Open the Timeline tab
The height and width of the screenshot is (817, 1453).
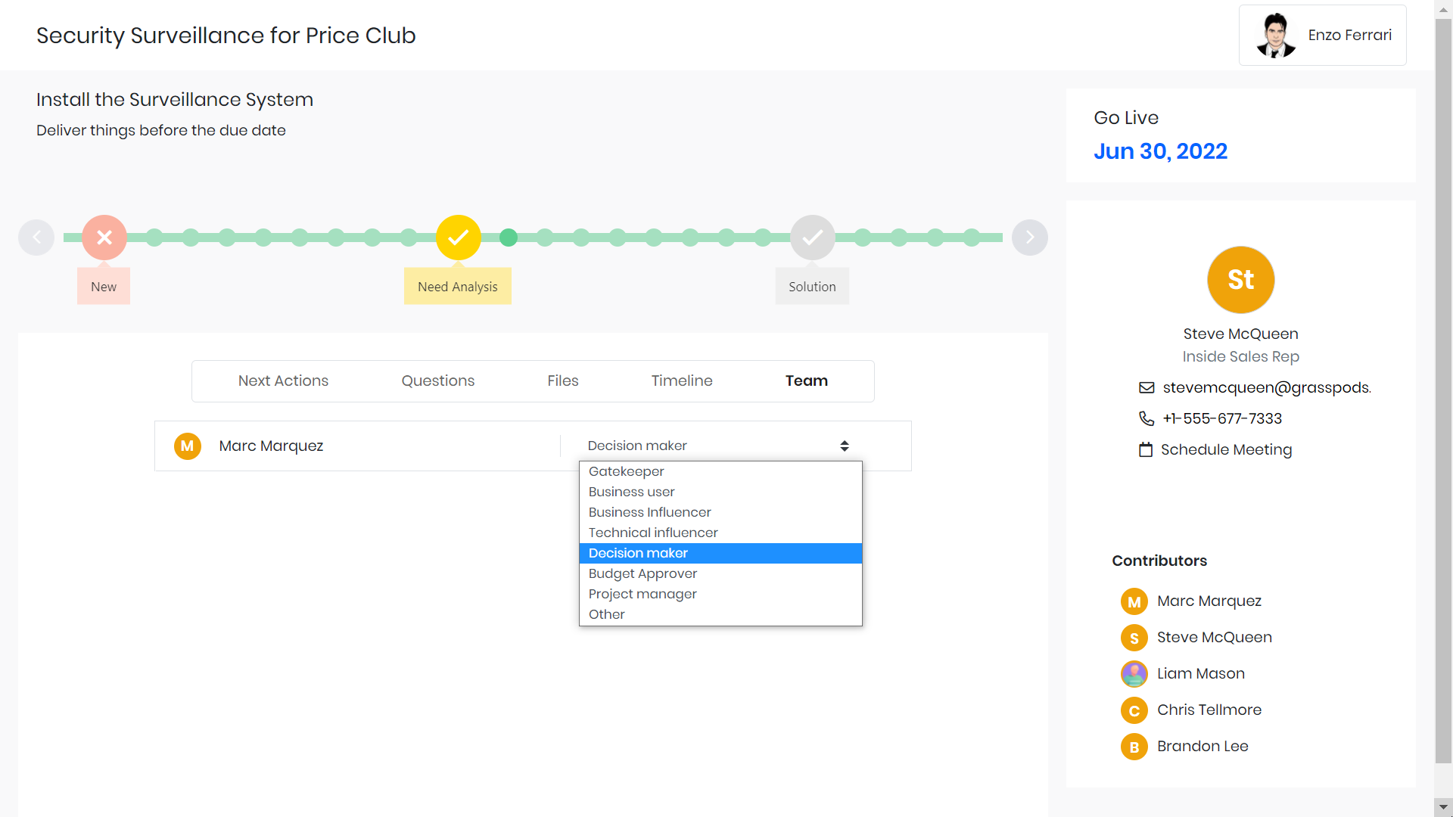coord(681,381)
